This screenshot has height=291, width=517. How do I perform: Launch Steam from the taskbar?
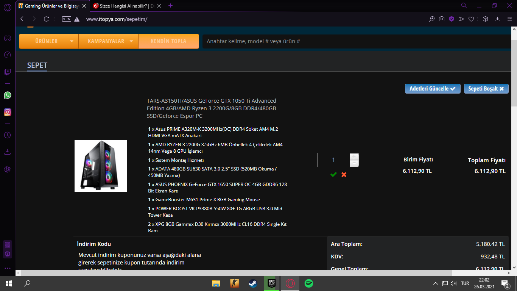tap(253, 283)
